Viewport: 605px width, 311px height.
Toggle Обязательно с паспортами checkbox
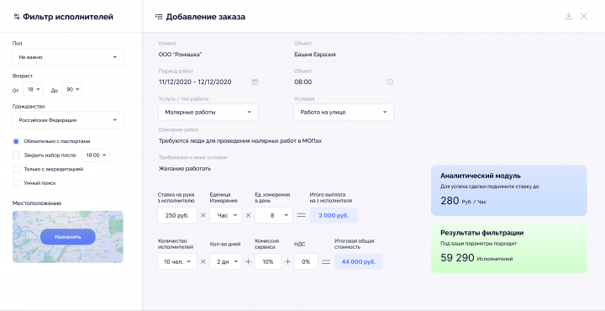point(16,141)
